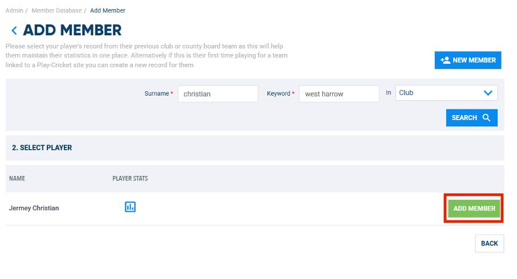The image size is (517, 279).
Task: Click the person-plus icon on New Member
Action: pos(446,60)
